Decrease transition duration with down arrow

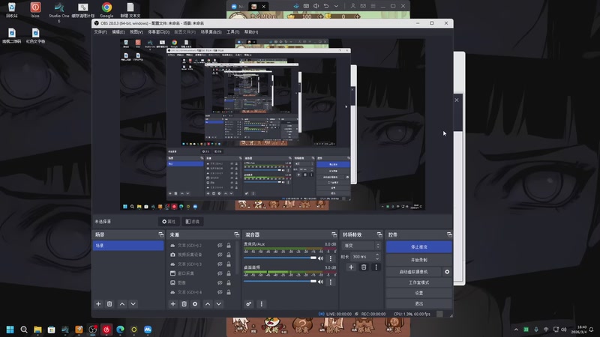[377, 258]
